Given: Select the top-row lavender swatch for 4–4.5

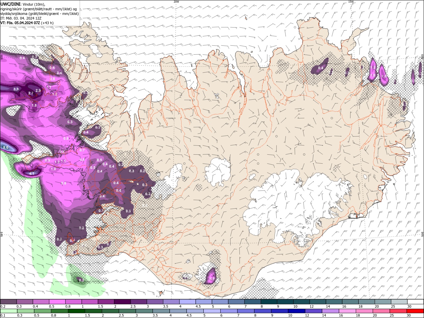Looking at the screenshot, I should click(187, 302).
